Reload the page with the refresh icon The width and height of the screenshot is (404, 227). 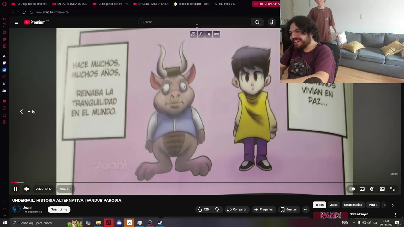(24, 12)
